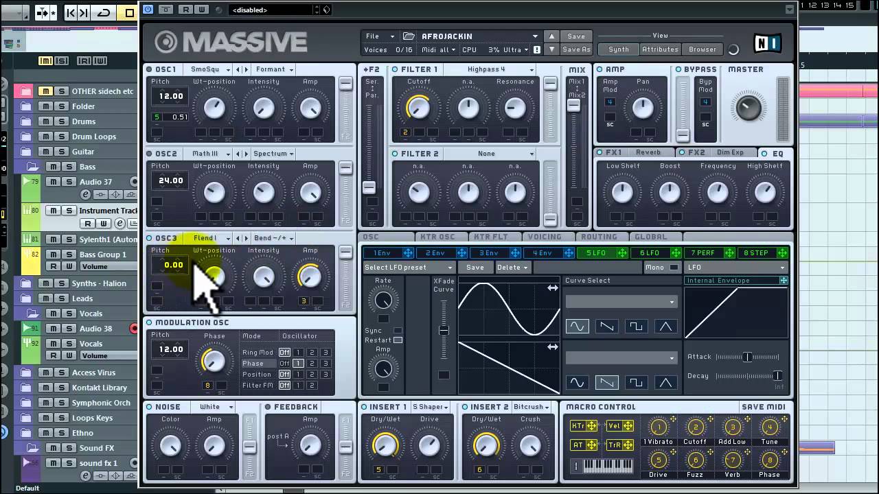Click the plugin power bypass icon
Viewport: 879px width, 494px height.
[148, 10]
